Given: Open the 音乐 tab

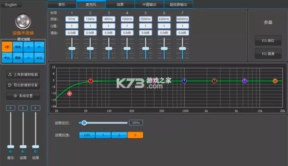Looking at the screenshot, I should (62, 4).
